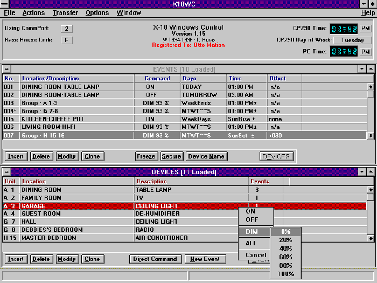The height and width of the screenshot is (283, 377).
Task: Click Clone button in Devices panel
Action: (x=93, y=259)
